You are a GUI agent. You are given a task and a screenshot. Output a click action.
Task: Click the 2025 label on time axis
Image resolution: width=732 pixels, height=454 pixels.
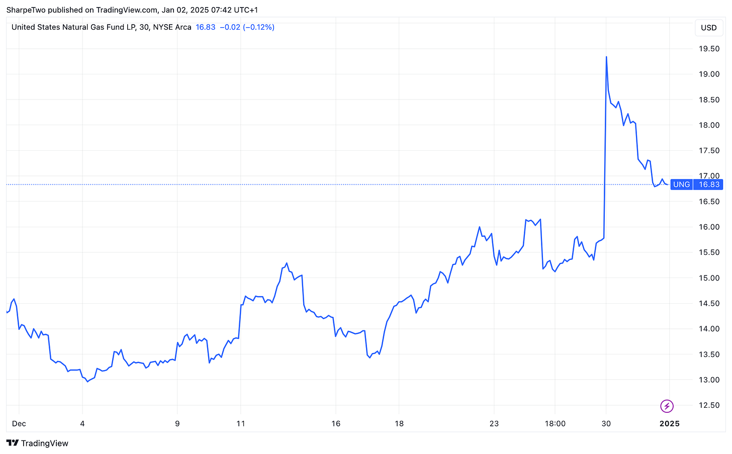670,423
